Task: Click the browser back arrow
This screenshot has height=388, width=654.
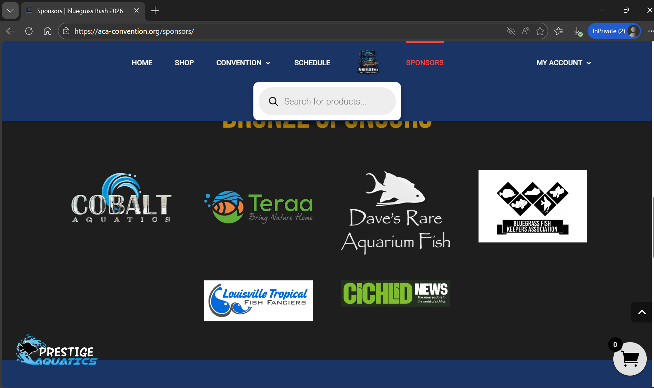Action: 10,31
